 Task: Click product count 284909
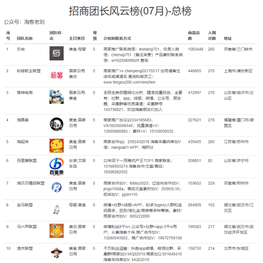tap(195, 205)
